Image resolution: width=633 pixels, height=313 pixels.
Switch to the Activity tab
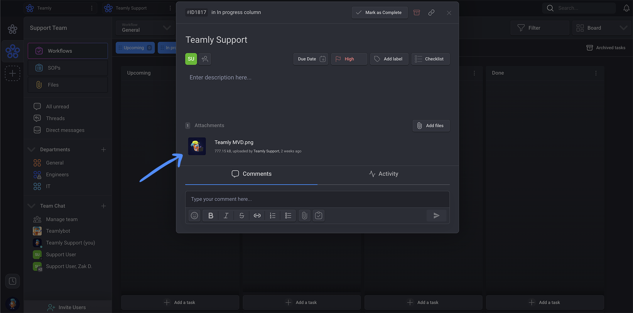tap(383, 174)
